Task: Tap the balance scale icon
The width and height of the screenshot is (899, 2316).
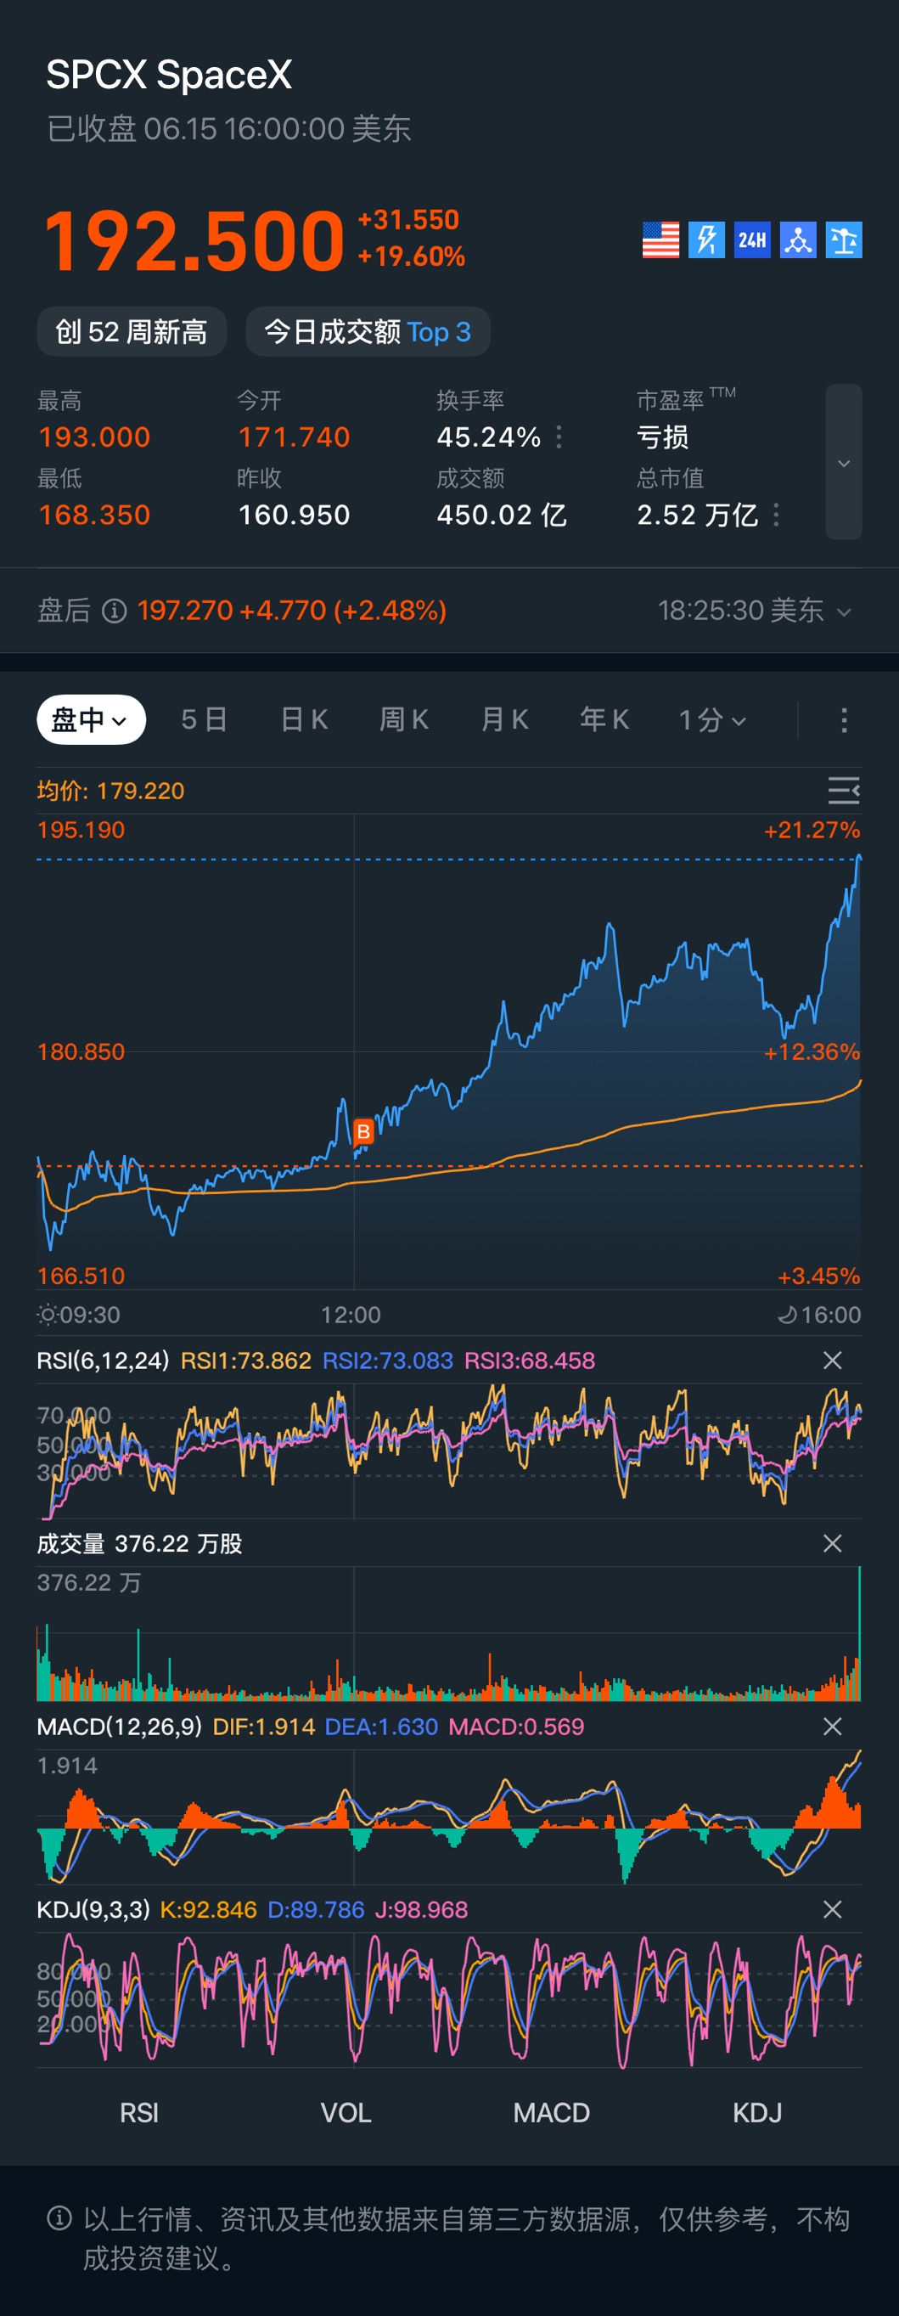Action: tap(844, 240)
